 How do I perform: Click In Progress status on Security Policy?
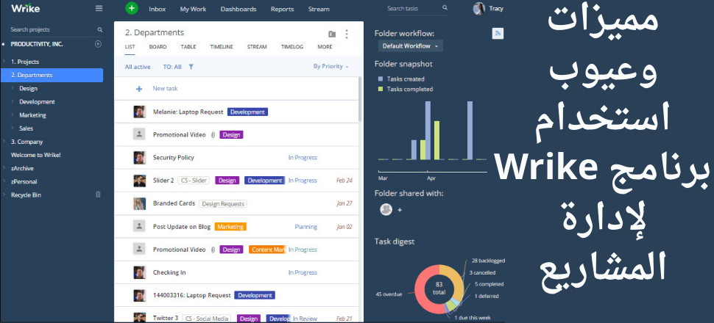[303, 158]
